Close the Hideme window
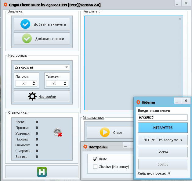This screenshot has height=181, width=192. coord(186,101)
